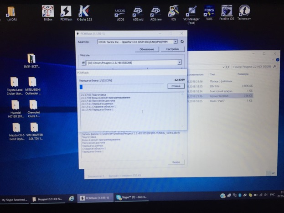The width and height of the screenshot is (284, 213).
Task: Select the FordEtis IDS desktop icon
Action: (x=227, y=12)
